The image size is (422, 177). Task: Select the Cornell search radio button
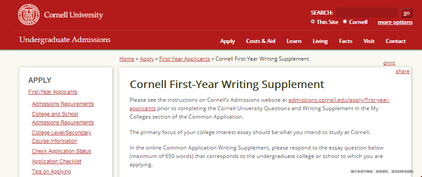click(x=345, y=22)
